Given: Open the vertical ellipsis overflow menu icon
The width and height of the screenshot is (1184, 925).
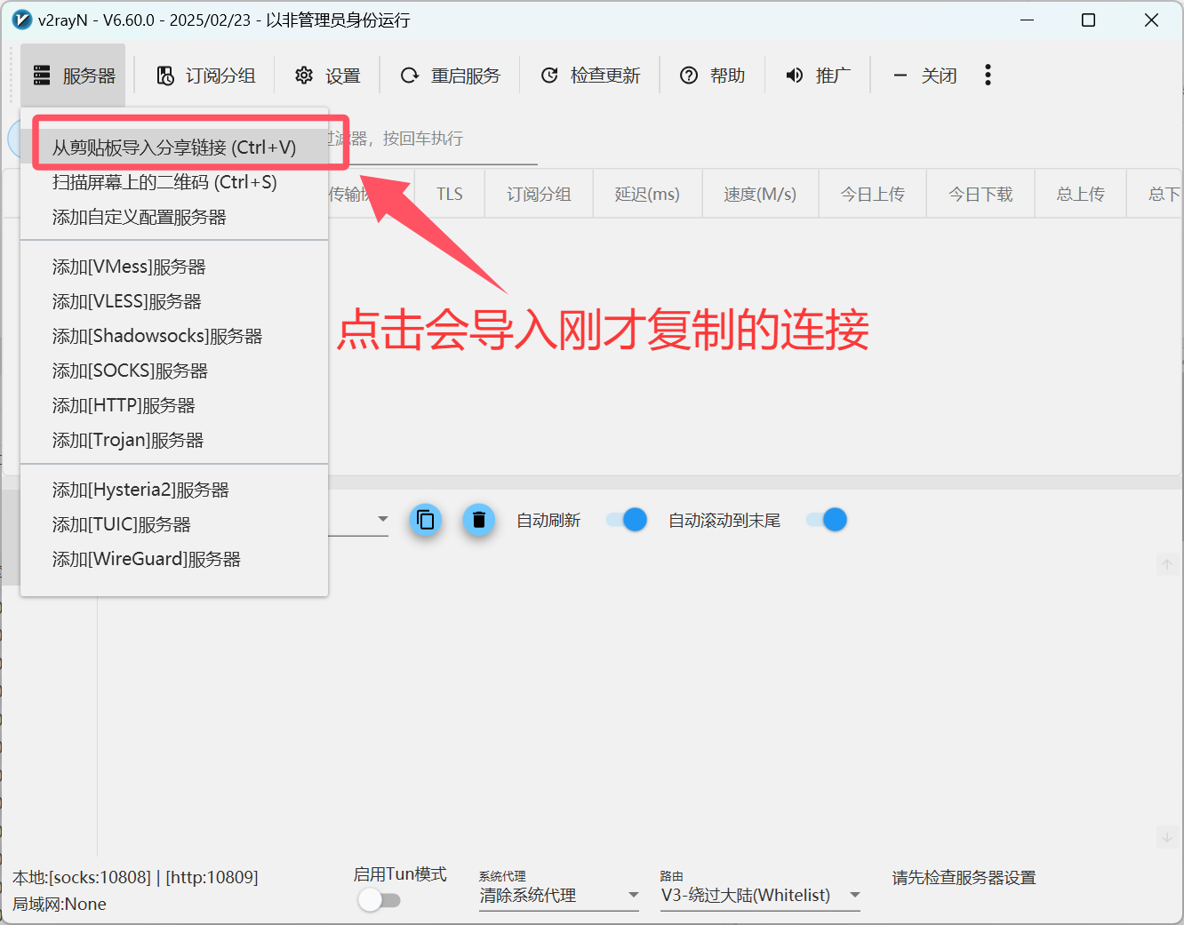Looking at the screenshot, I should click(x=988, y=75).
